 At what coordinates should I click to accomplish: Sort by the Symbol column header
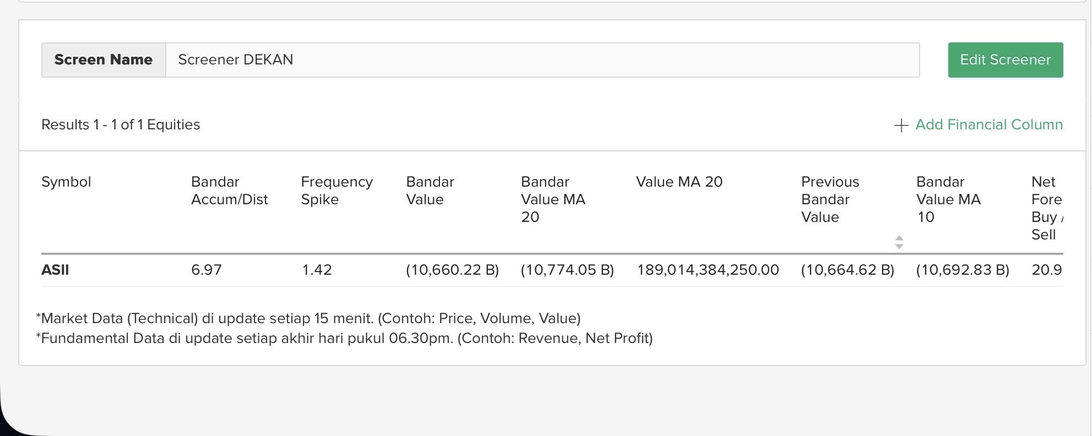[66, 182]
